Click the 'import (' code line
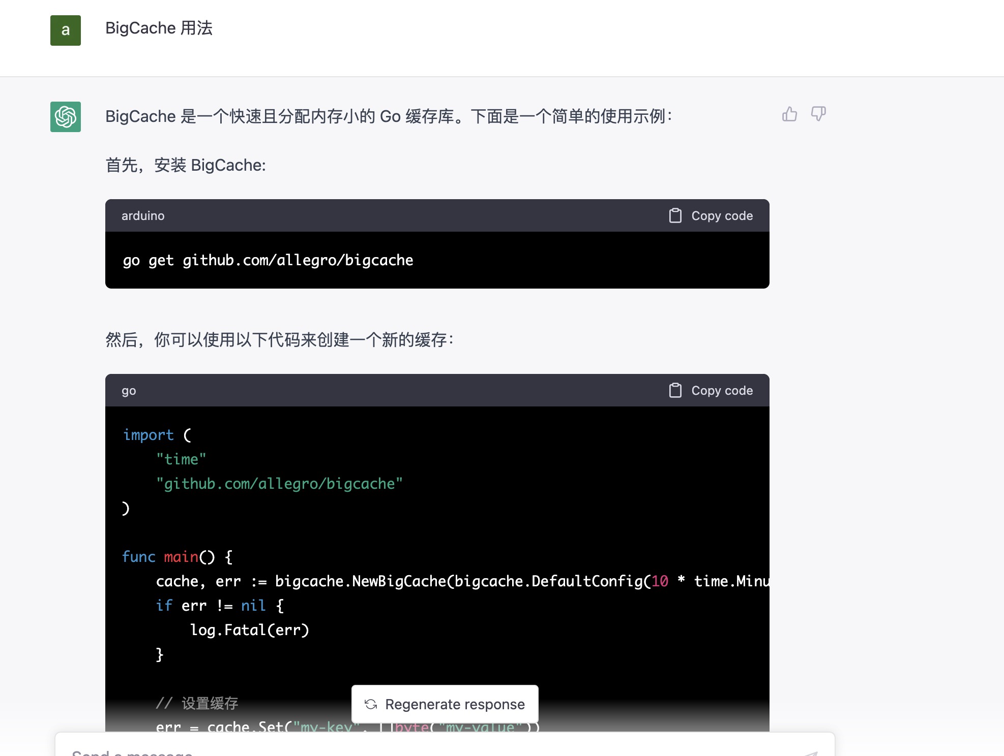Screen dimensions: 1004x756 157,435
